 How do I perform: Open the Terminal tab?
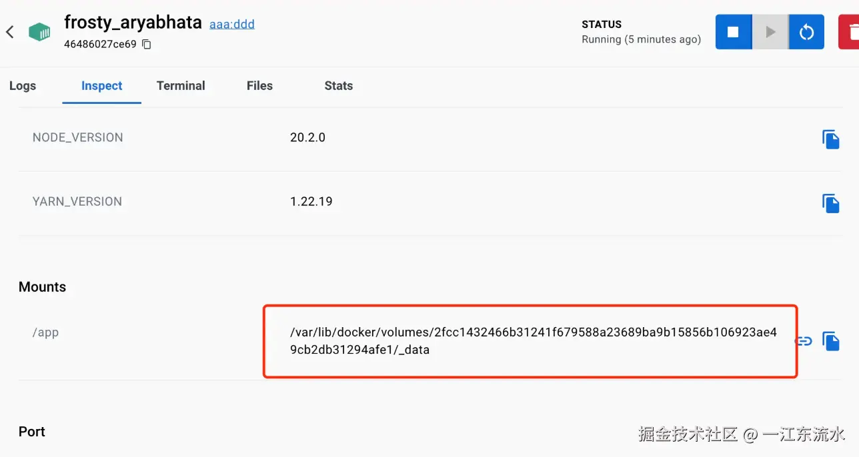click(181, 86)
